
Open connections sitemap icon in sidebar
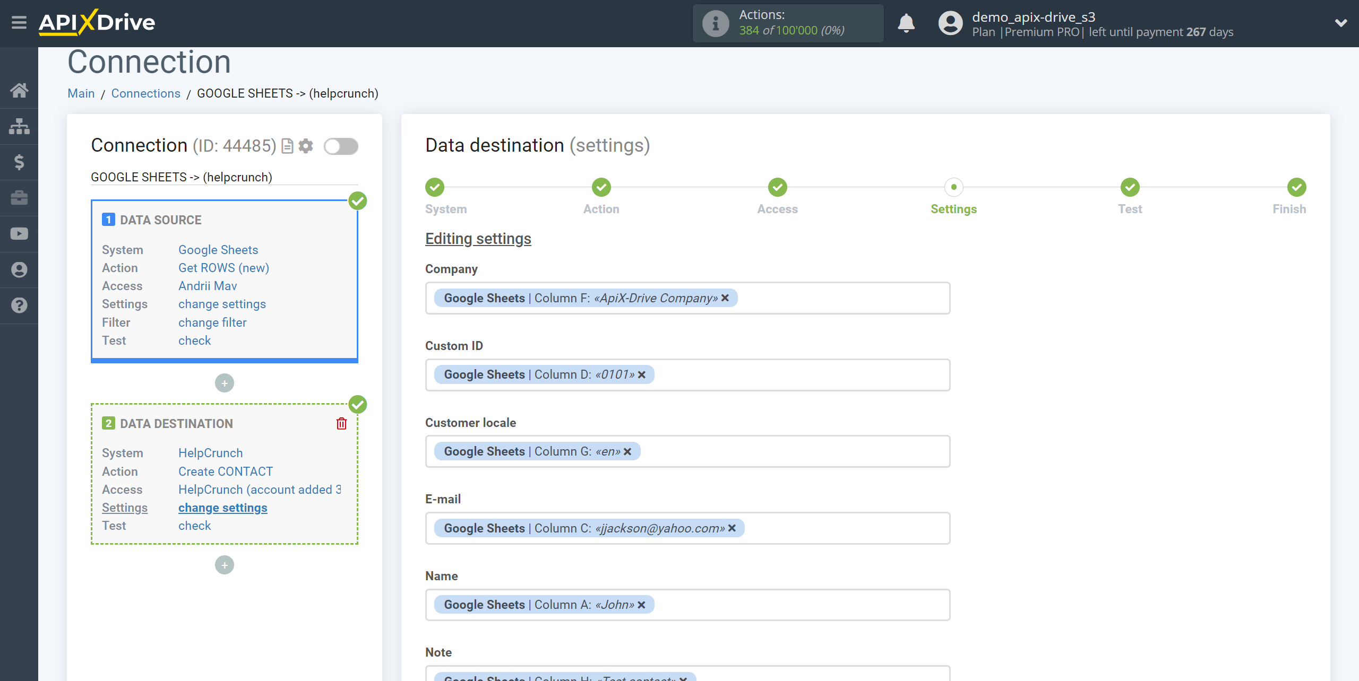tap(19, 126)
